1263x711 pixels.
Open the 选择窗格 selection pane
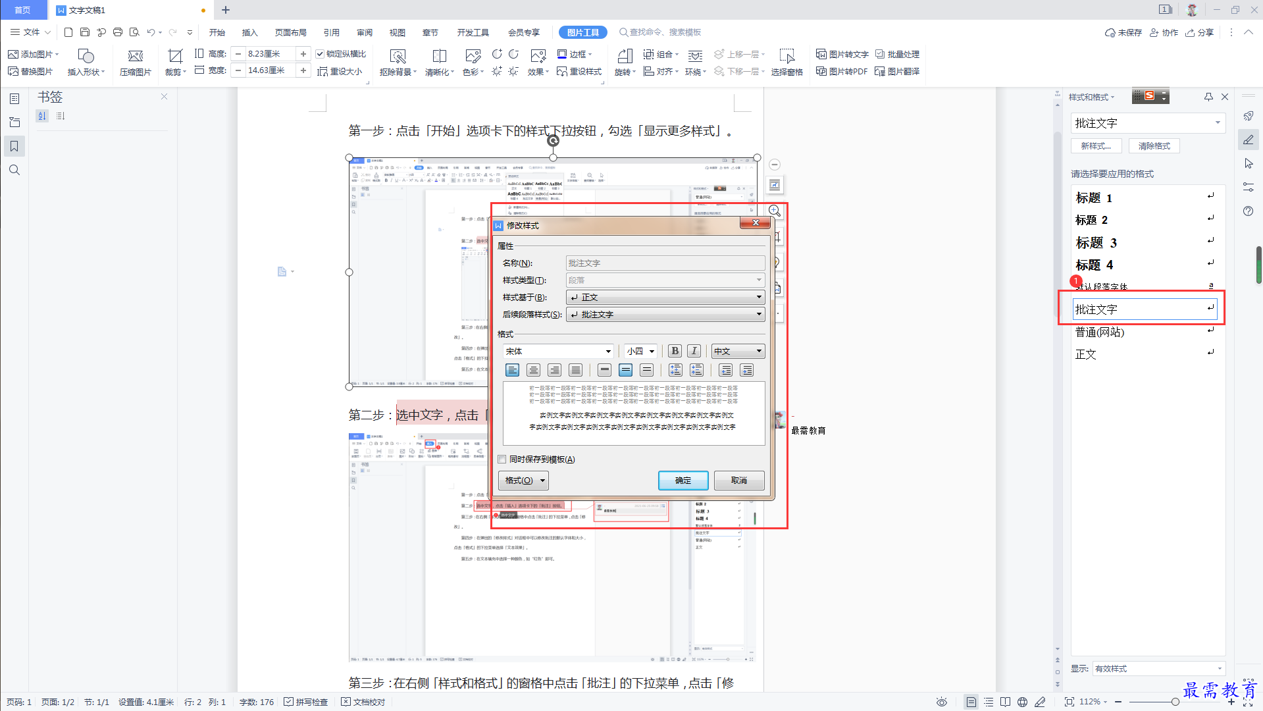tap(786, 63)
